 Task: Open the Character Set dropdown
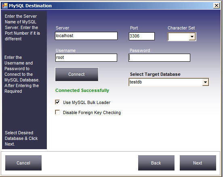pos(192,37)
